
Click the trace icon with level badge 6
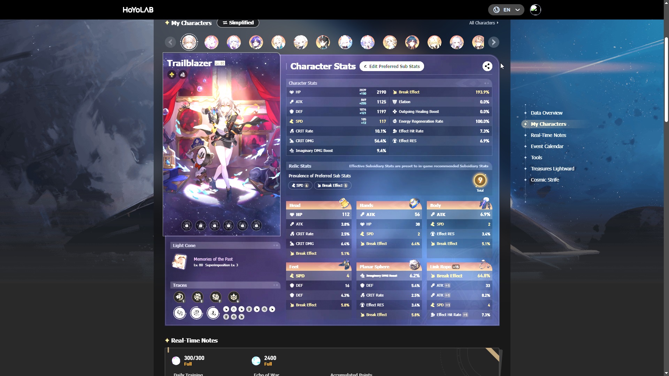pyautogui.click(x=234, y=297)
